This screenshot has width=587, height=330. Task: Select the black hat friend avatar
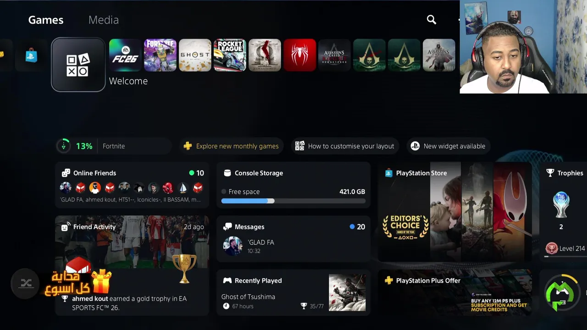tap(139, 187)
